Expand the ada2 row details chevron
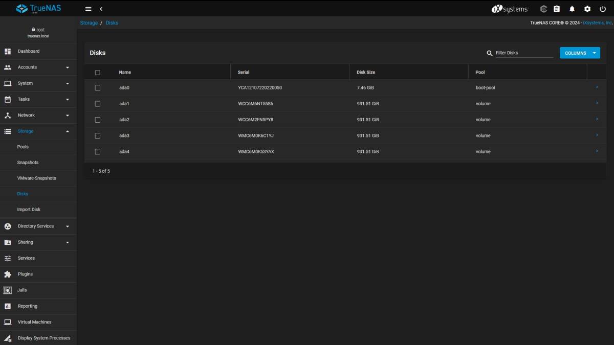 point(597,119)
